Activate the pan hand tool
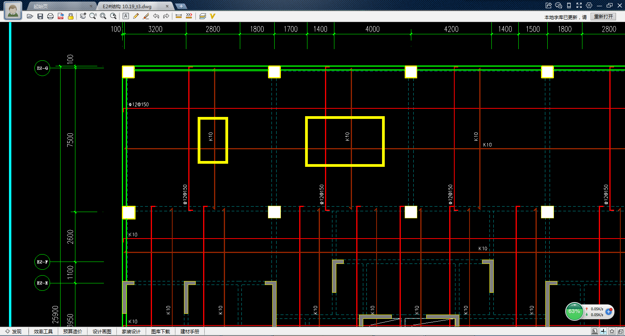Image resolution: width=625 pixels, height=336 pixels. 83,16
